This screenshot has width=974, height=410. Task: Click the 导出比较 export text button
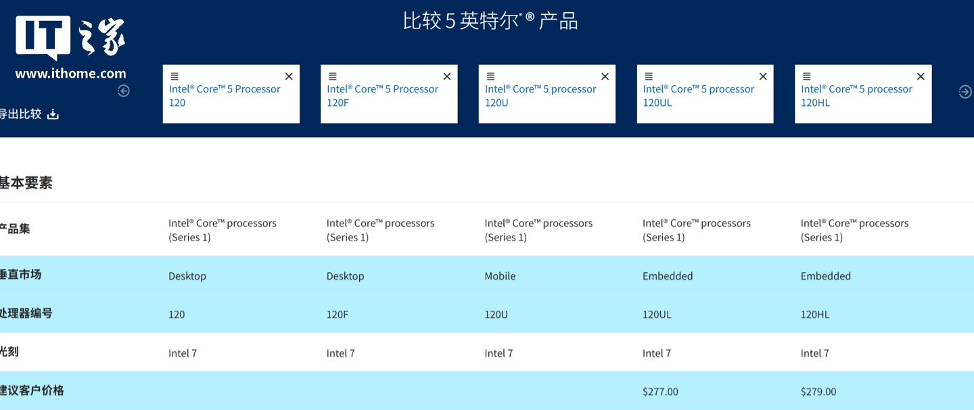(21, 114)
